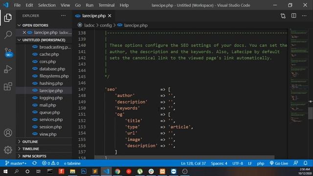
Task: Start Go Live server
Action: (x=279, y=163)
